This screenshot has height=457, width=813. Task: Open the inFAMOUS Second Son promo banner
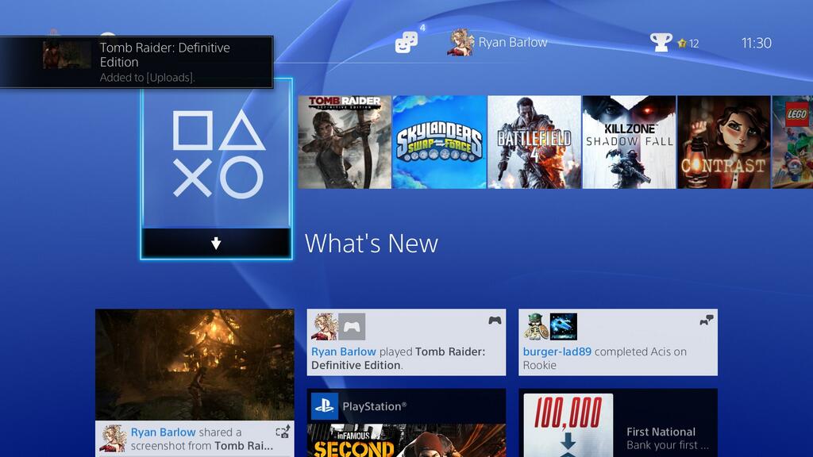click(406, 440)
